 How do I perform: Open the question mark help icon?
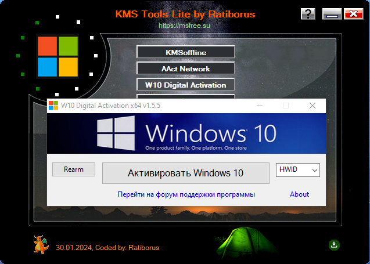tap(308, 14)
